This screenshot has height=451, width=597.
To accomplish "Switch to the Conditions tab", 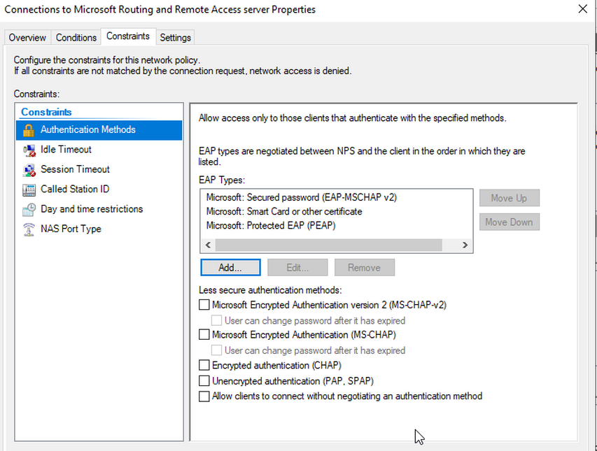I will [76, 37].
